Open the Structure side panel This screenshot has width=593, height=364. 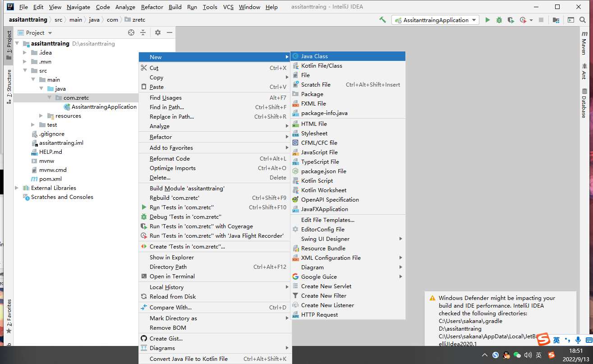[x=9, y=87]
